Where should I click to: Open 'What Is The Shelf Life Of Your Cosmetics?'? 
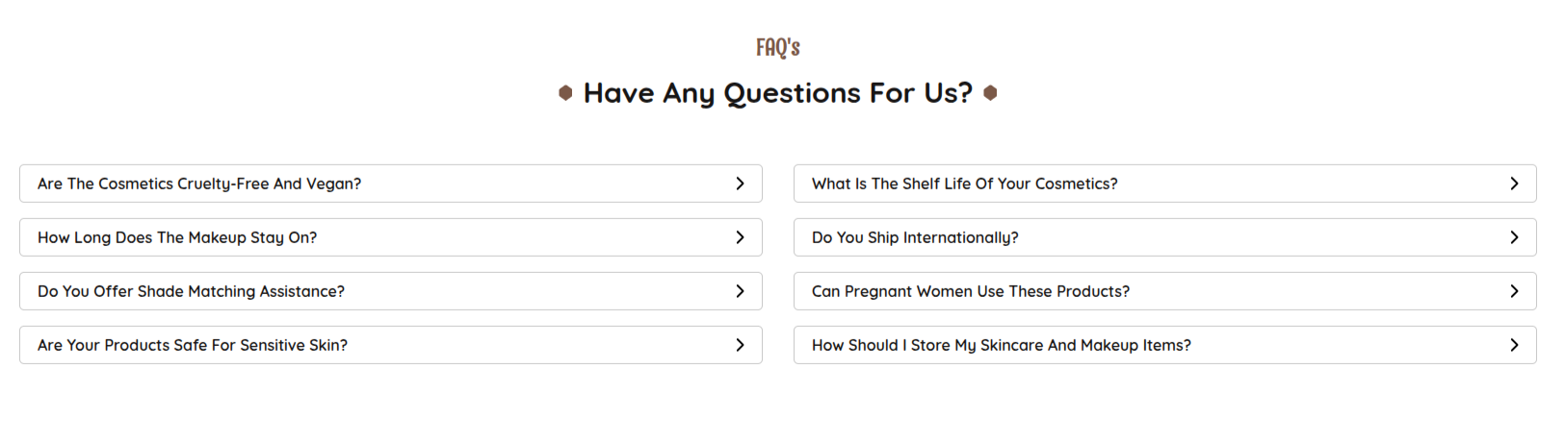(x=964, y=184)
